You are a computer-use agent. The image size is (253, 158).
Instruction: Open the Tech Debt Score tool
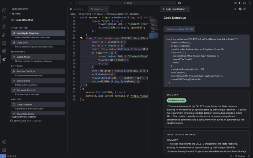click(38, 113)
